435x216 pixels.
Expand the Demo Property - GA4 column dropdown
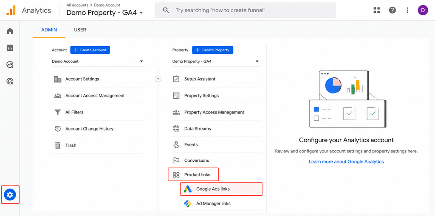pyautogui.click(x=216, y=61)
